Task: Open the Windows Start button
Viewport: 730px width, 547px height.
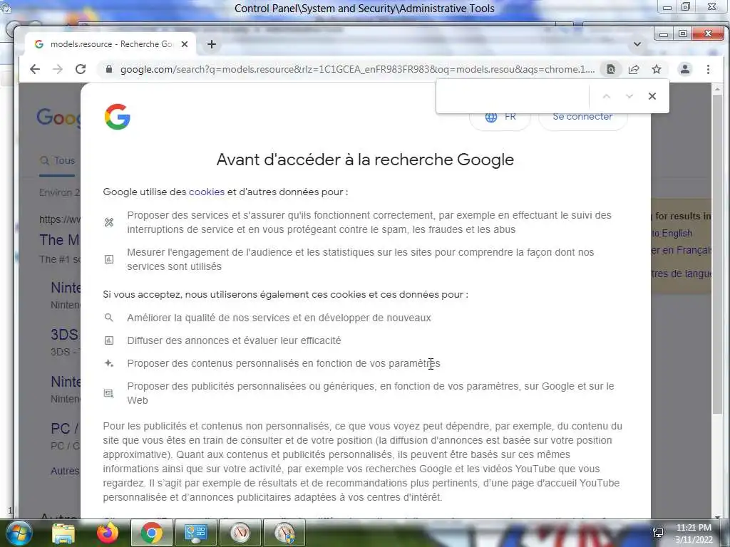Action: coord(18,533)
